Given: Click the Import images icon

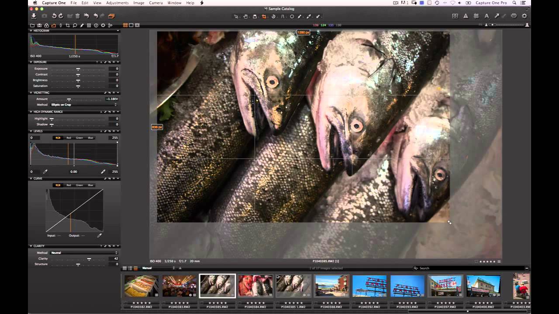Looking at the screenshot, I should pos(34,16).
